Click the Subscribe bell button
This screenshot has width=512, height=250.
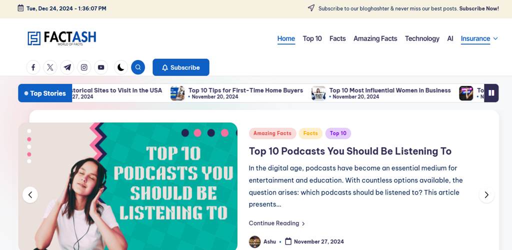click(x=181, y=67)
